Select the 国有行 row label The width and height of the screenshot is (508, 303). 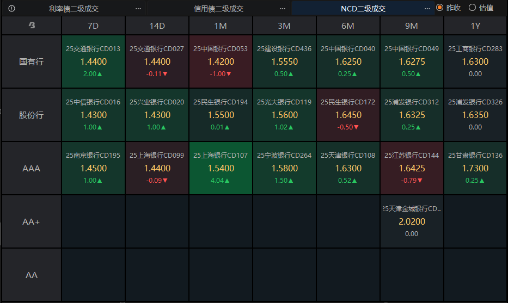pos(32,61)
